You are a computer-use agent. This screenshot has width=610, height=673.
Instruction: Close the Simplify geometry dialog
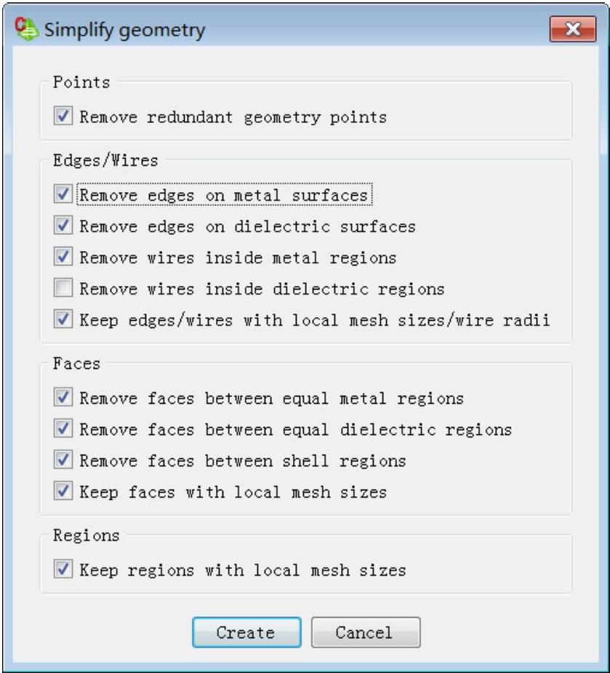coord(573,29)
